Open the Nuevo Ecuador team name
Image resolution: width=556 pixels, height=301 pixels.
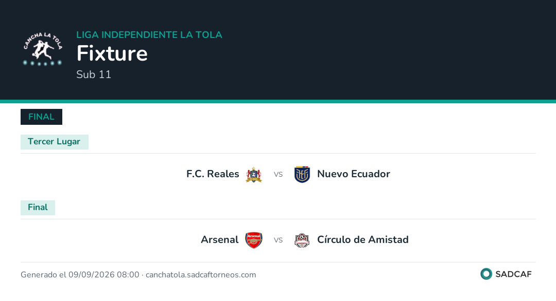(x=354, y=174)
